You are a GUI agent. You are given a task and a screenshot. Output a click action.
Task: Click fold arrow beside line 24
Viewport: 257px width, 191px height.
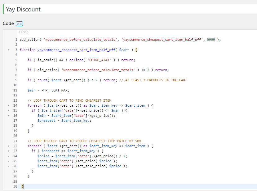[x=9, y=156]
